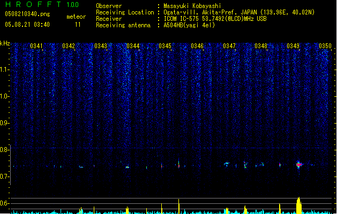The width and height of the screenshot is (337, 214).
Task: Click the 0.8 kHz frequency label
Action: pyautogui.click(x=5, y=150)
